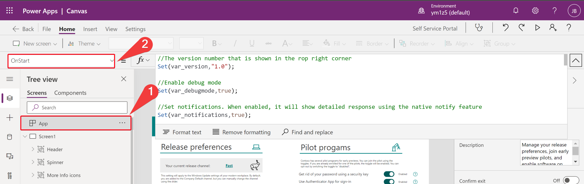Expand the Spinner group
The width and height of the screenshot is (584, 184).
click(33, 162)
